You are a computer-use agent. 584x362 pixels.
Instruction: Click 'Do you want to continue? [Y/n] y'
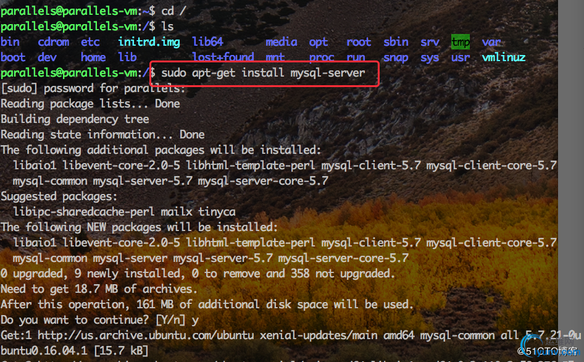(x=99, y=320)
